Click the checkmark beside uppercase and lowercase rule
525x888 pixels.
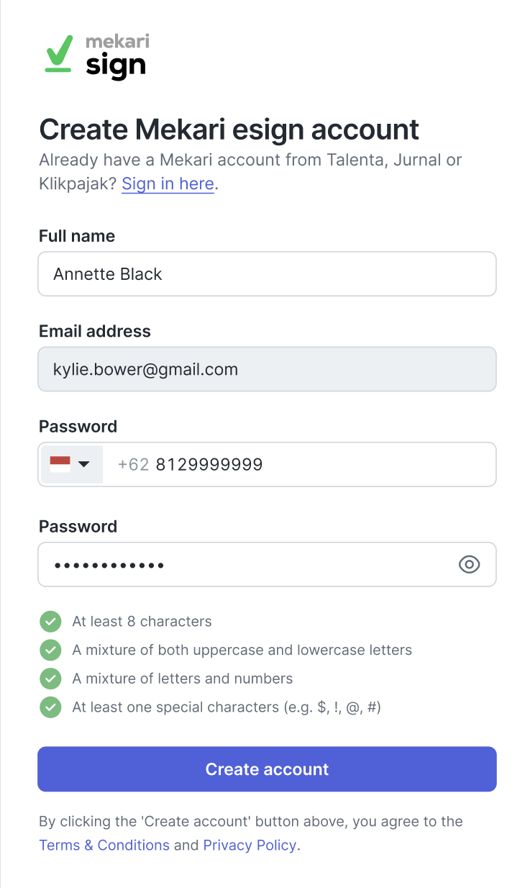tap(50, 650)
